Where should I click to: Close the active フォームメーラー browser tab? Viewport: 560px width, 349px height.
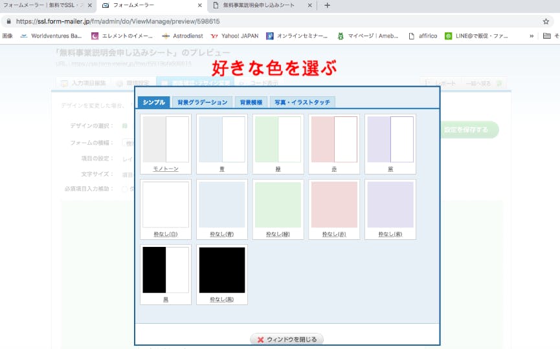pos(199,5)
